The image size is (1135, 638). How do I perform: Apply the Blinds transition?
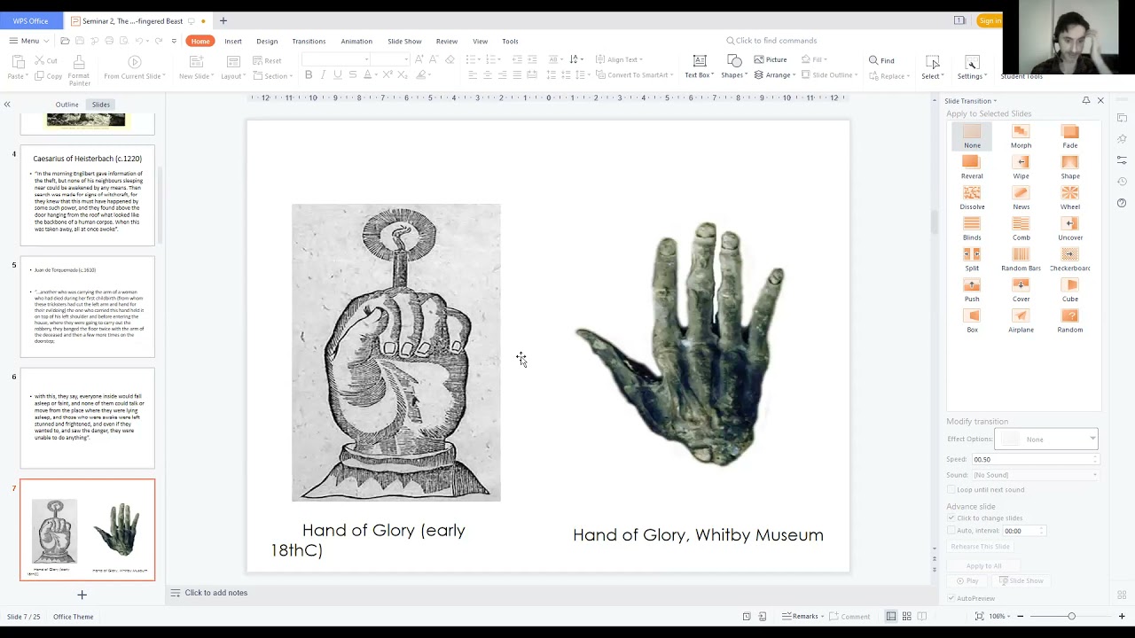(x=972, y=228)
